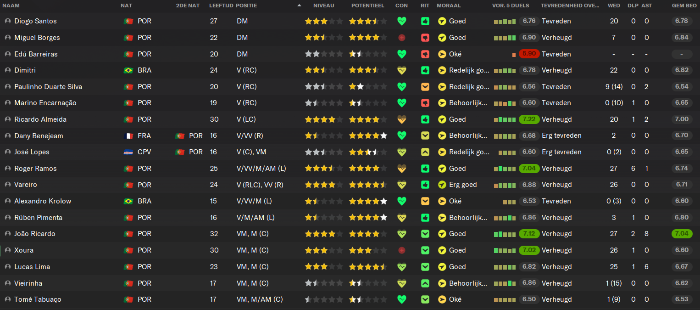The image size is (700, 310).
Task: Click João Ricardo's morale arrow icon
Action: click(x=442, y=234)
